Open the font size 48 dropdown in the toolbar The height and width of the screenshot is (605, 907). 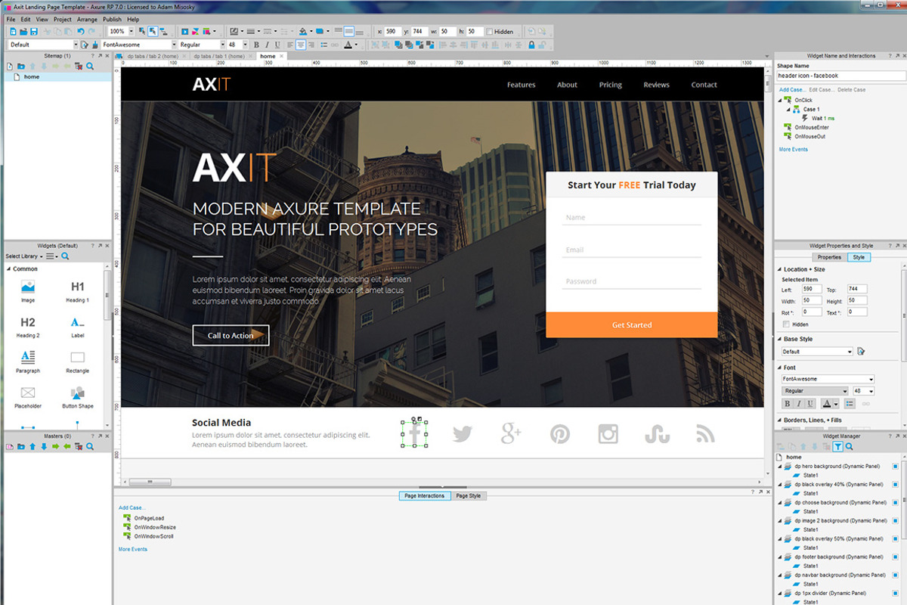pyautogui.click(x=244, y=45)
